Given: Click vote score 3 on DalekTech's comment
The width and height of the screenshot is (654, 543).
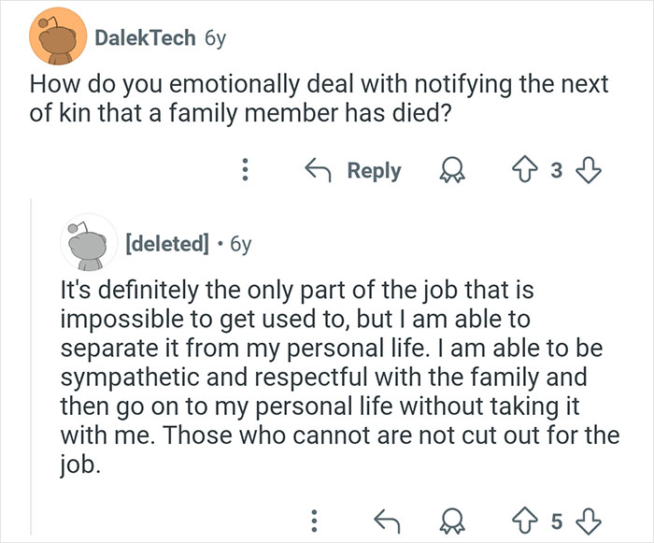Looking at the screenshot, I should click(x=559, y=171).
